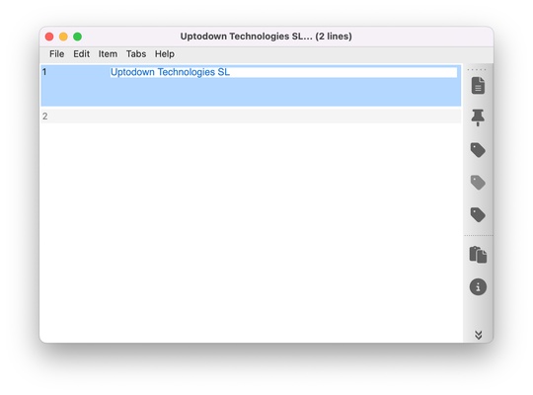Click the row number 1 label
This screenshot has width=533, height=395.
(44, 72)
